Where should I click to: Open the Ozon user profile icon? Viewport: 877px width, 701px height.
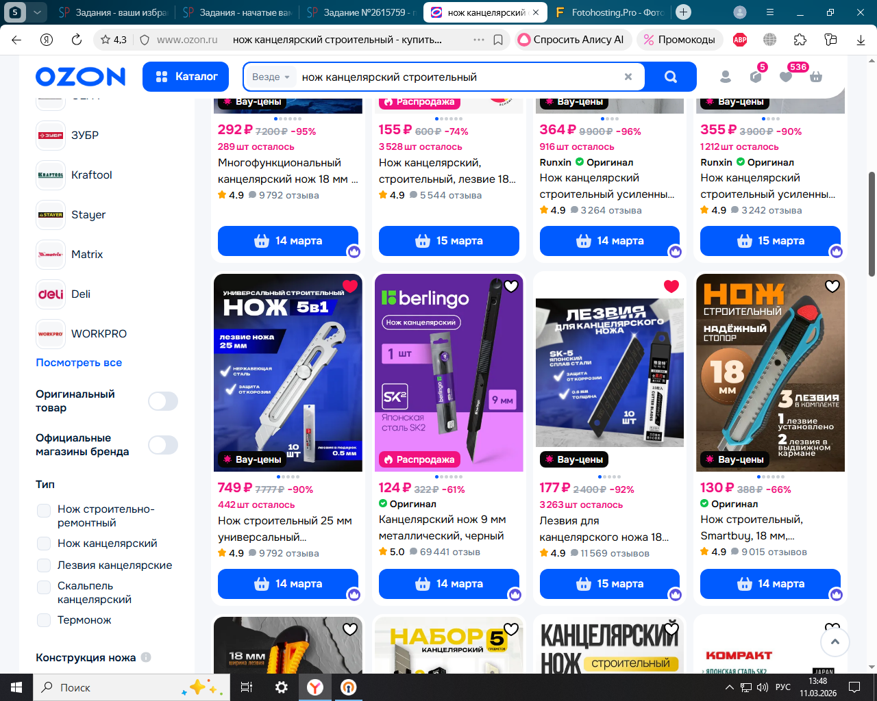[x=726, y=77]
